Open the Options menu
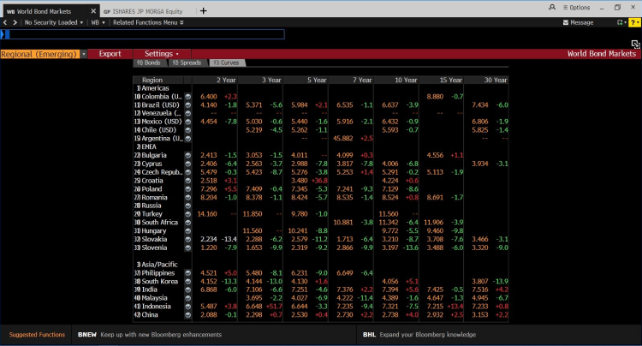The height and width of the screenshot is (346, 642). tap(576, 8)
